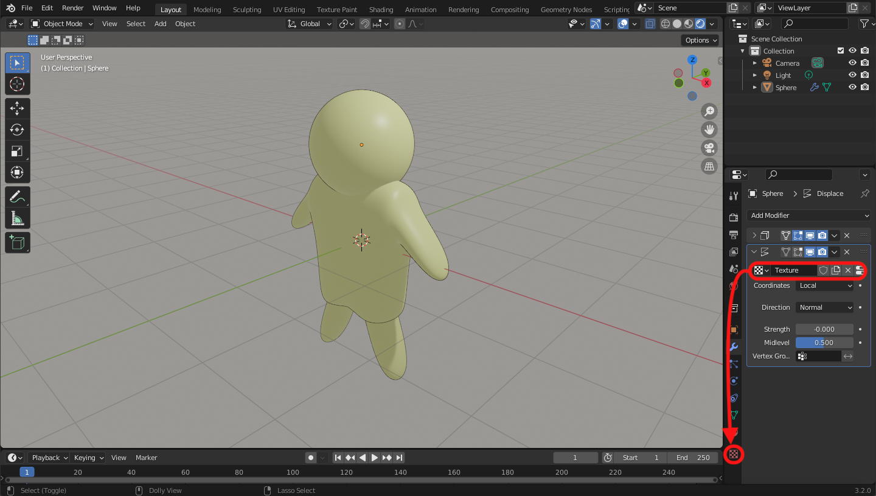Uncheck the Collection exclude checkbox
The width and height of the screenshot is (876, 496).
[x=841, y=51]
